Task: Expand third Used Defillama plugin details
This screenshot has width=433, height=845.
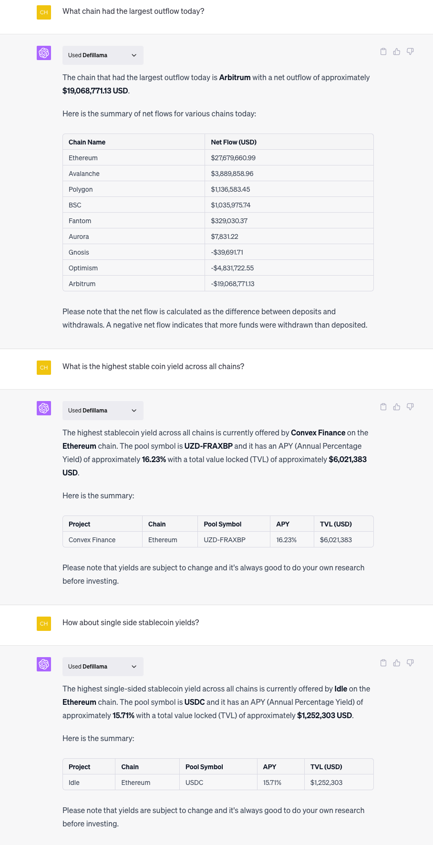Action: point(103,667)
